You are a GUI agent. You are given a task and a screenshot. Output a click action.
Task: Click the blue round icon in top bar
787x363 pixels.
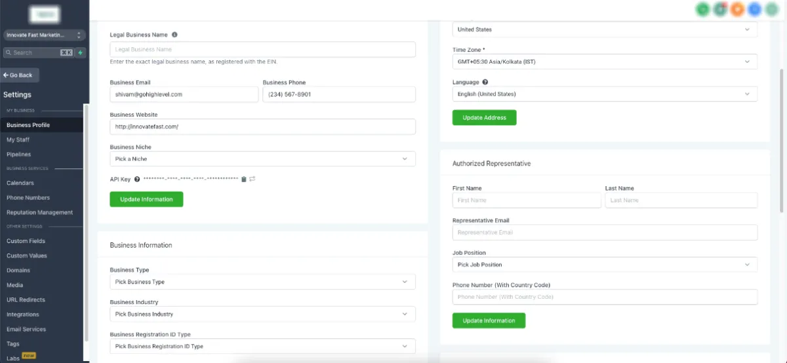pyautogui.click(x=755, y=9)
